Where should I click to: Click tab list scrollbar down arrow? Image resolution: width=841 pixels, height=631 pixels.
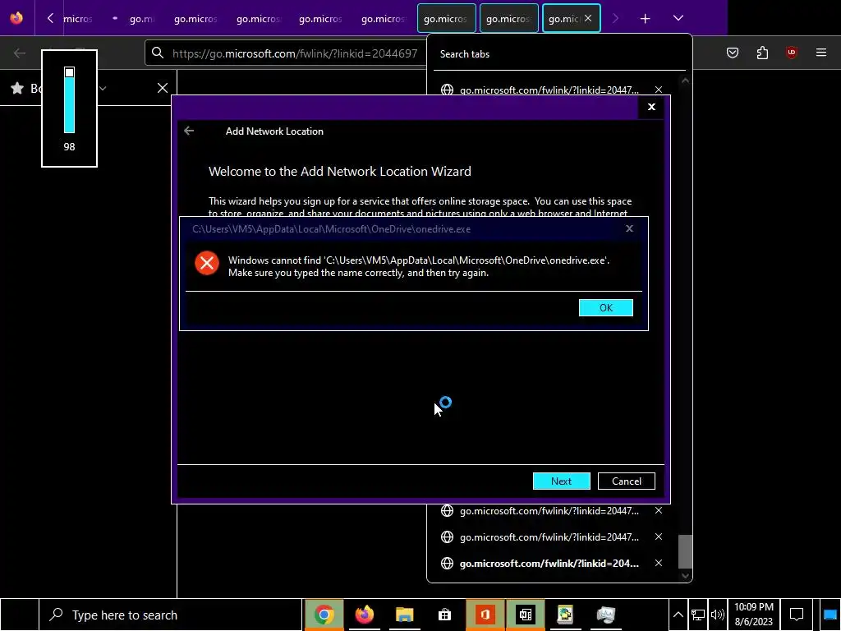[x=685, y=575]
